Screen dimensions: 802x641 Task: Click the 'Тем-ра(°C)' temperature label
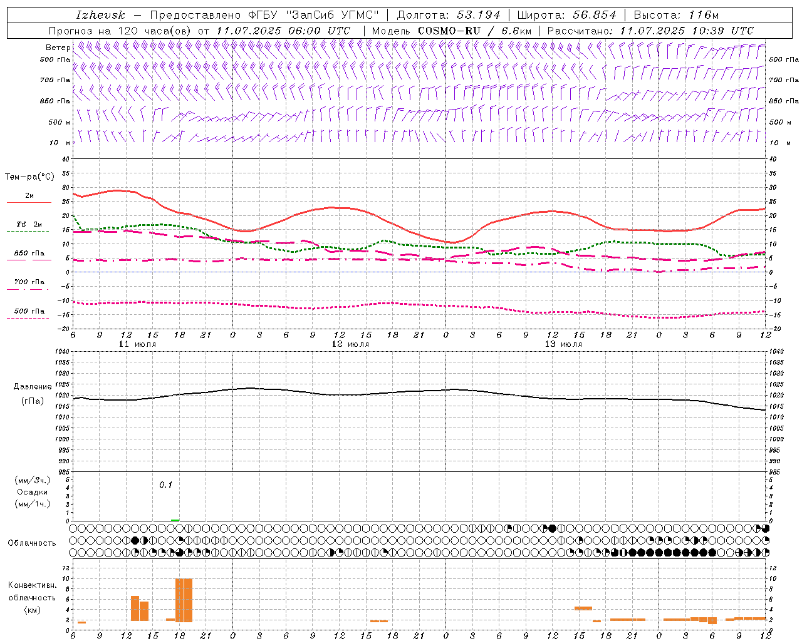tap(29, 177)
